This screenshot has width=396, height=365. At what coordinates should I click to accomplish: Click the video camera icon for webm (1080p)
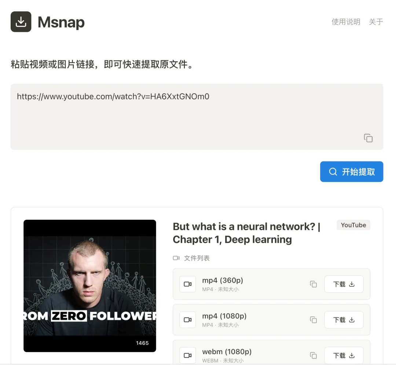[x=188, y=355]
